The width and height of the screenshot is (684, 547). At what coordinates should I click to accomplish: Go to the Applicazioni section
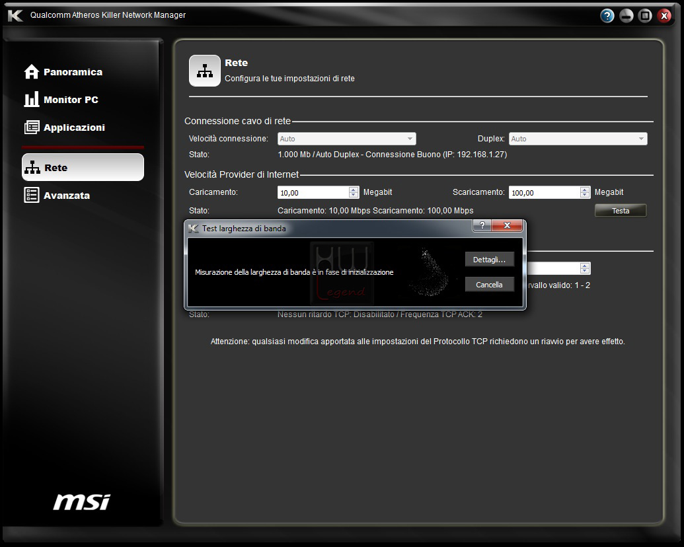[65, 128]
